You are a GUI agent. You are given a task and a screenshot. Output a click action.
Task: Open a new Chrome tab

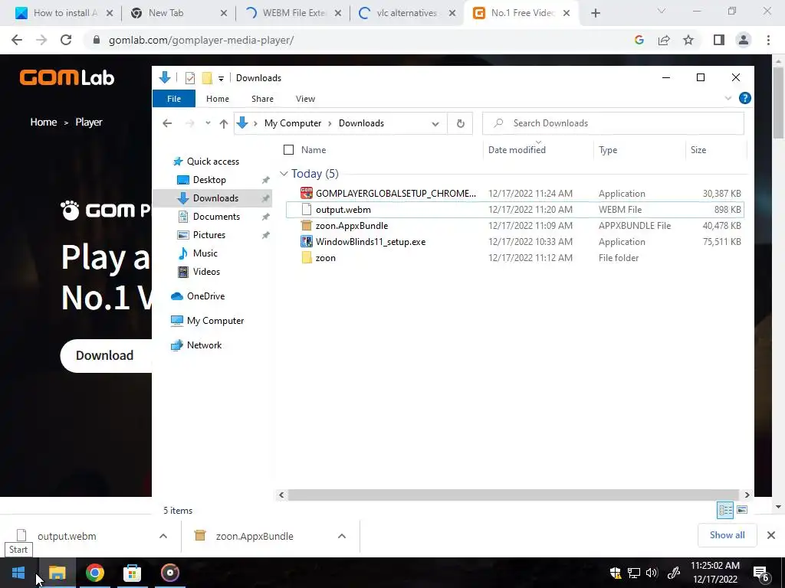tap(595, 13)
